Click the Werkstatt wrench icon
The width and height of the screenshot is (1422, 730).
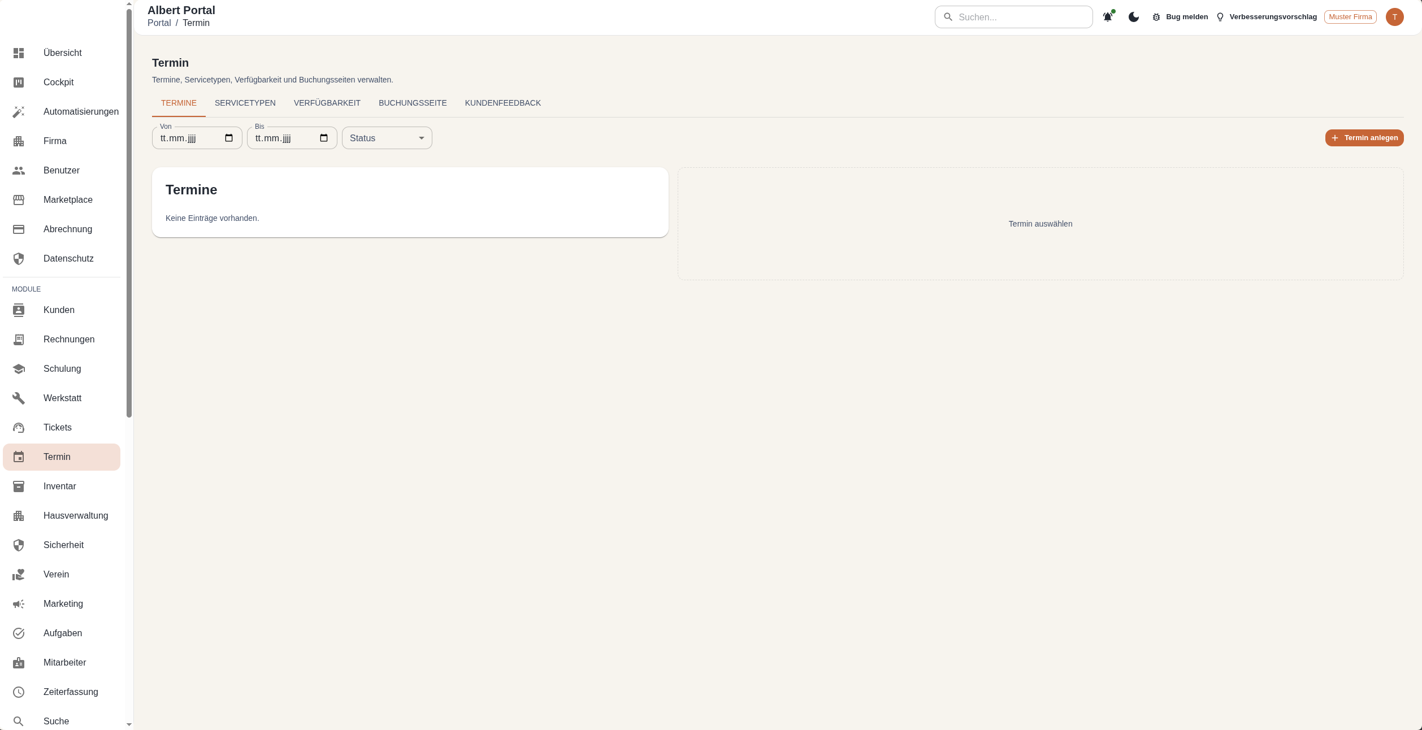coord(19,398)
